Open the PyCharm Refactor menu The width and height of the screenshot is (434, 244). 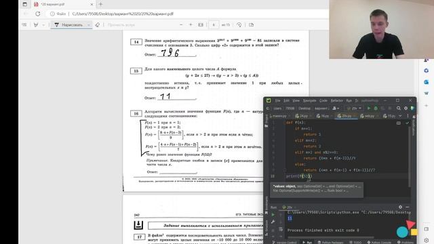coord(337,101)
